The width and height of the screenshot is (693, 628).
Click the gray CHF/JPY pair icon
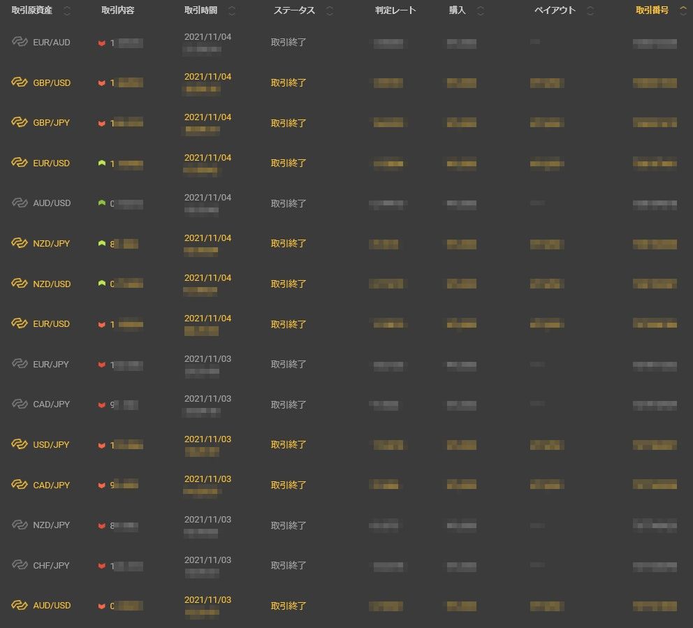[20, 565]
